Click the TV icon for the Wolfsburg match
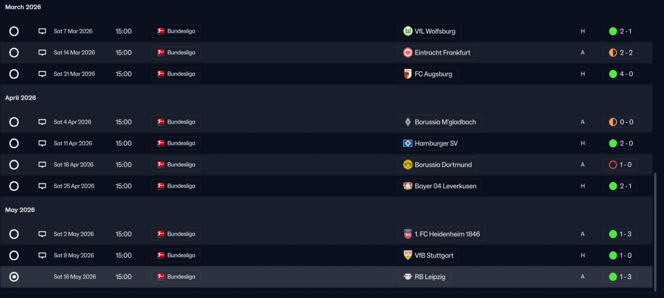The height and width of the screenshot is (298, 664). 42,31
